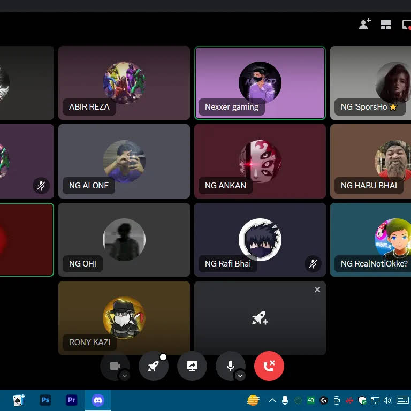Turn on the camera button
Screen dimensions: 411x411
coord(115,366)
